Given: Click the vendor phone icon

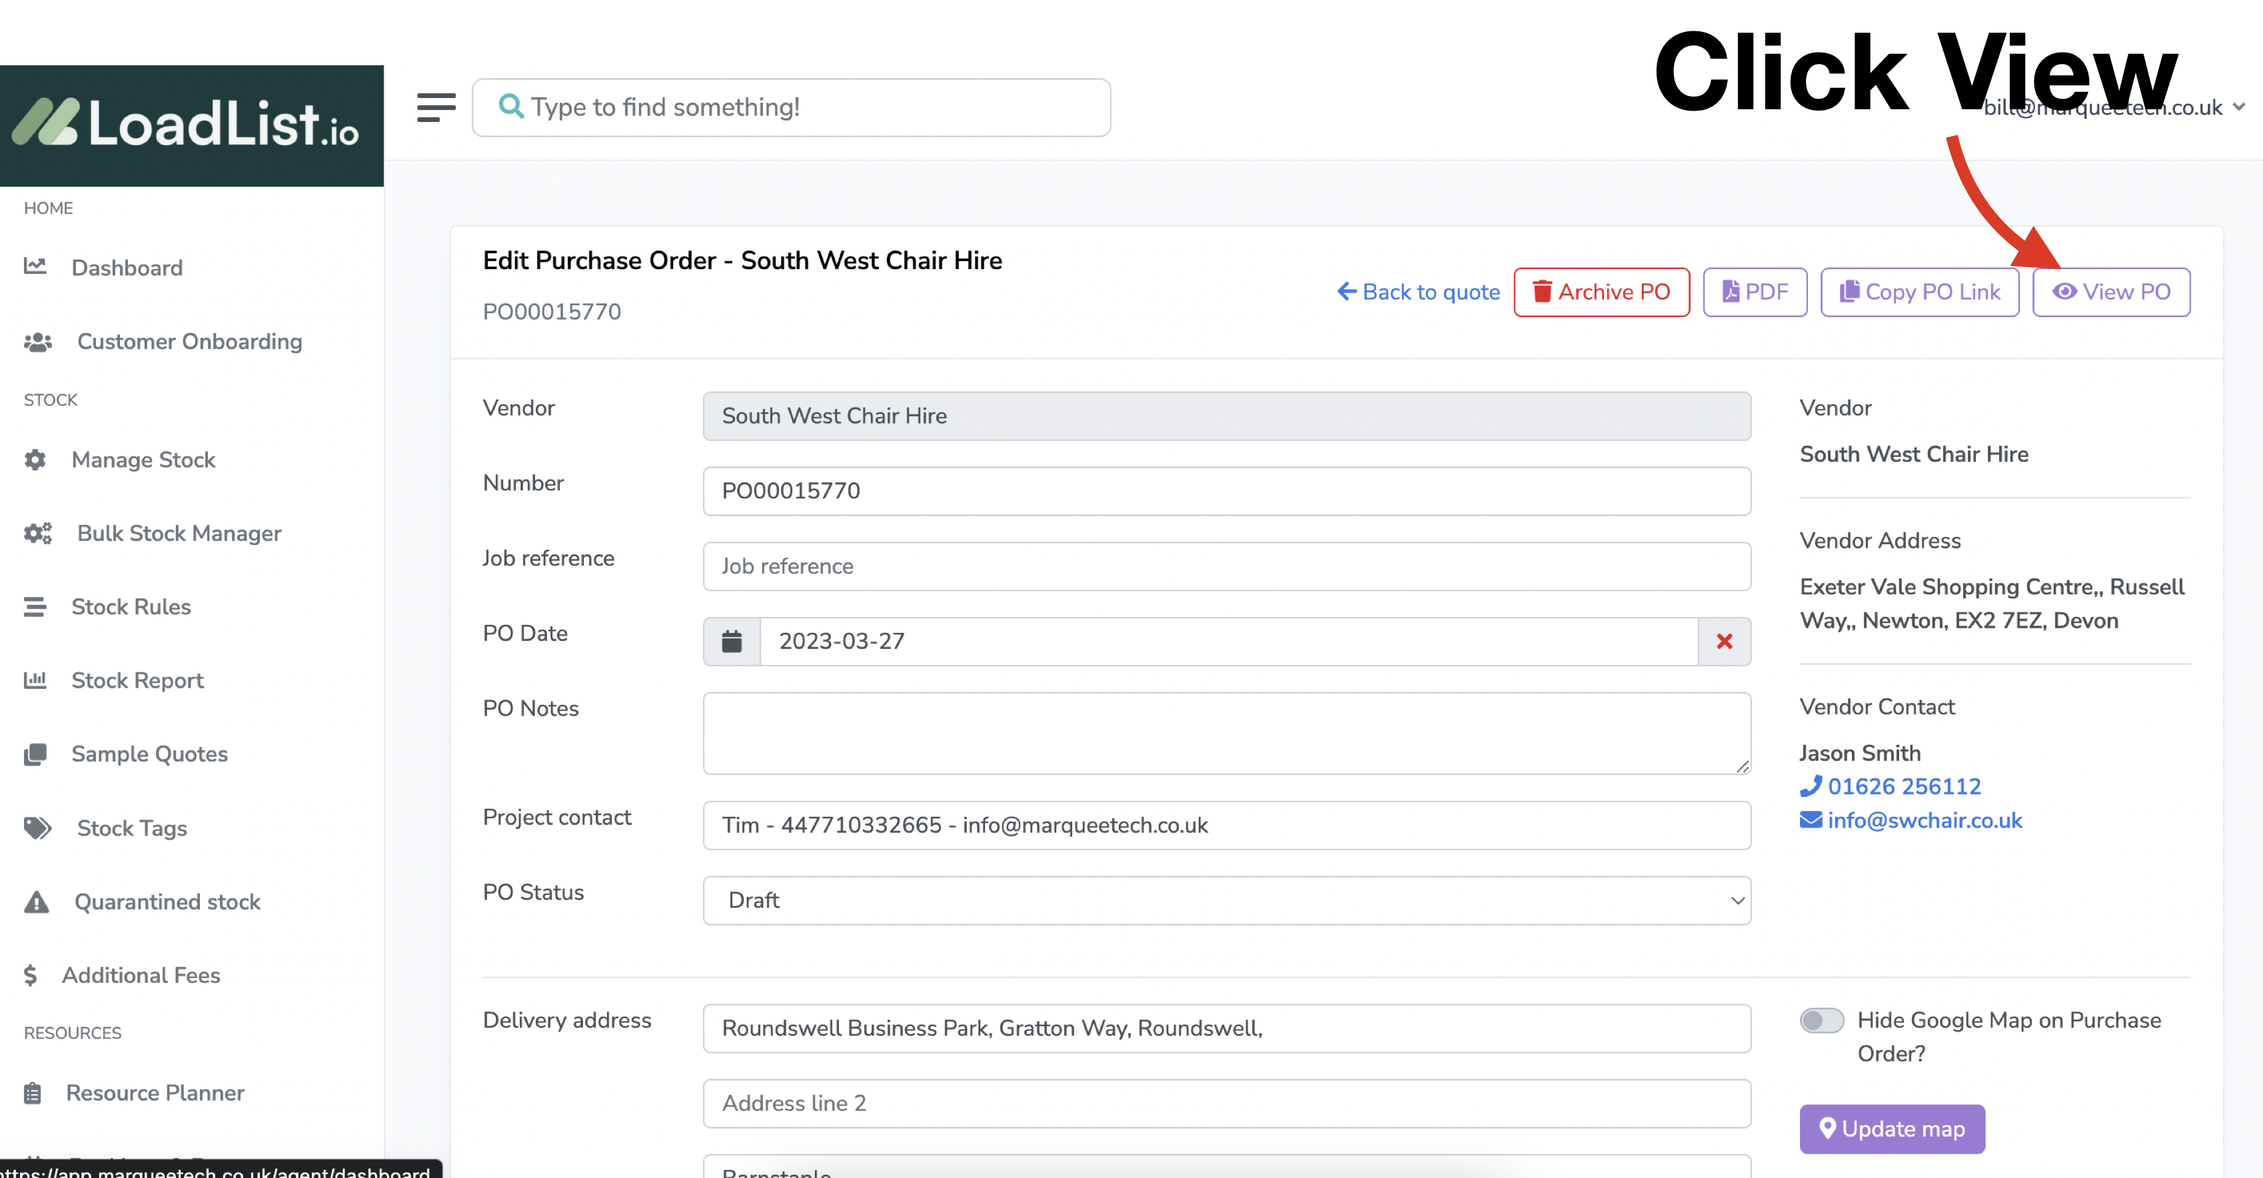Looking at the screenshot, I should click(x=1811, y=786).
